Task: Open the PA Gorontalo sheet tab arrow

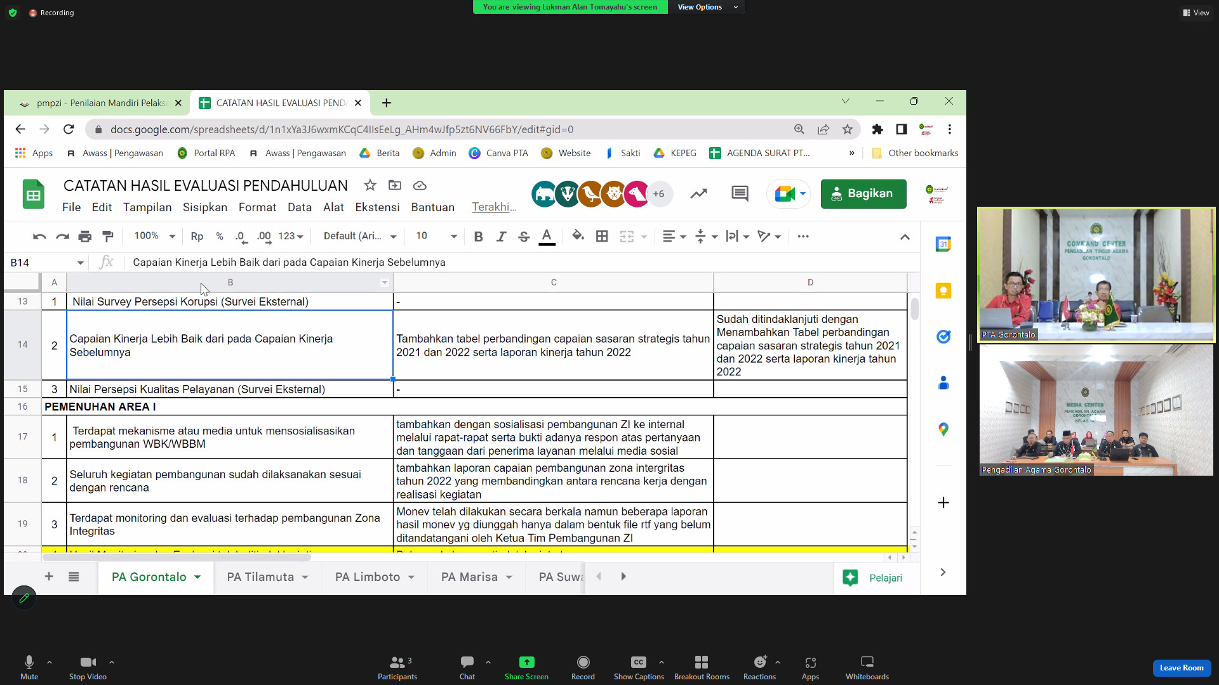Action: click(197, 577)
